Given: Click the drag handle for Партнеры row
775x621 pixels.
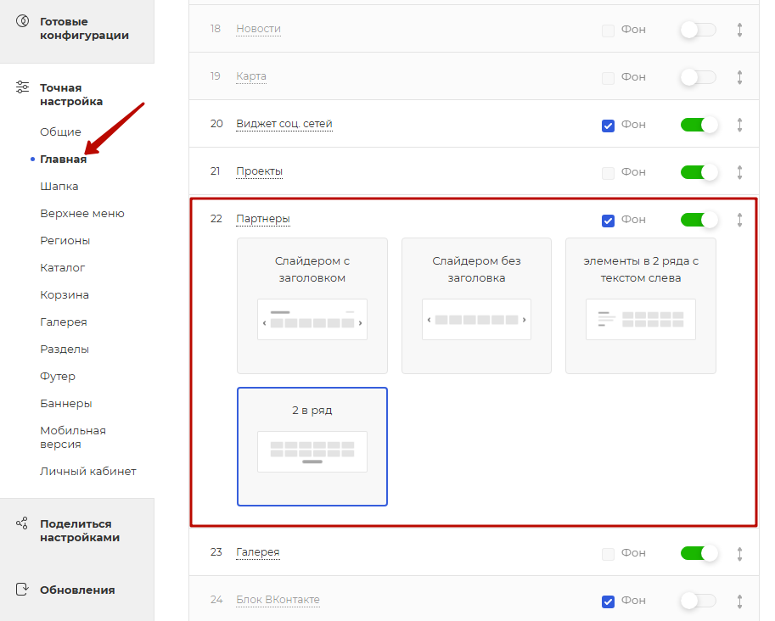Looking at the screenshot, I should click(739, 220).
